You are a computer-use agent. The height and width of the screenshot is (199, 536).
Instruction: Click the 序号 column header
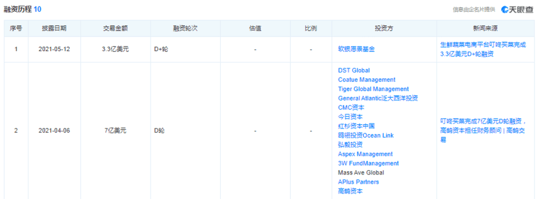click(x=16, y=29)
